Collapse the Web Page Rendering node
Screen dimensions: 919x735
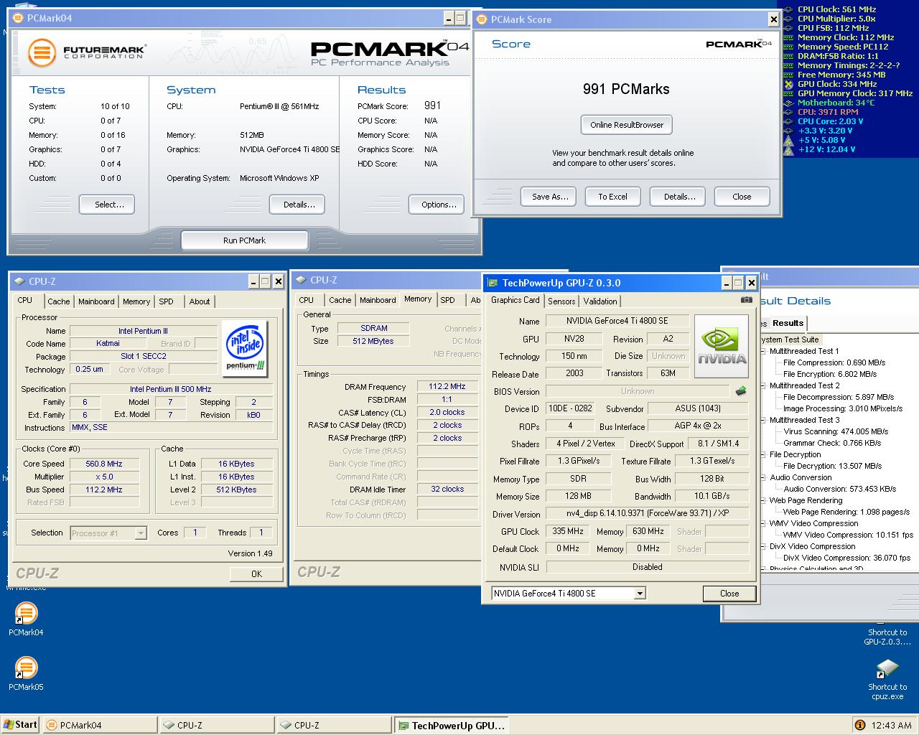coord(763,500)
